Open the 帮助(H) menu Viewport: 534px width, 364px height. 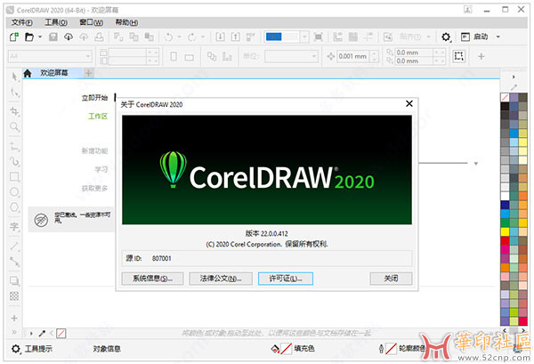pos(126,22)
